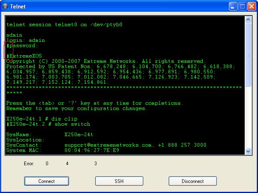Click the error count value '3'
This screenshot has width=258, height=193.
click(x=95, y=164)
